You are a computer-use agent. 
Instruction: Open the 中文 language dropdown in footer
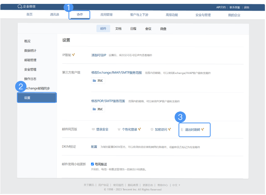176,185
